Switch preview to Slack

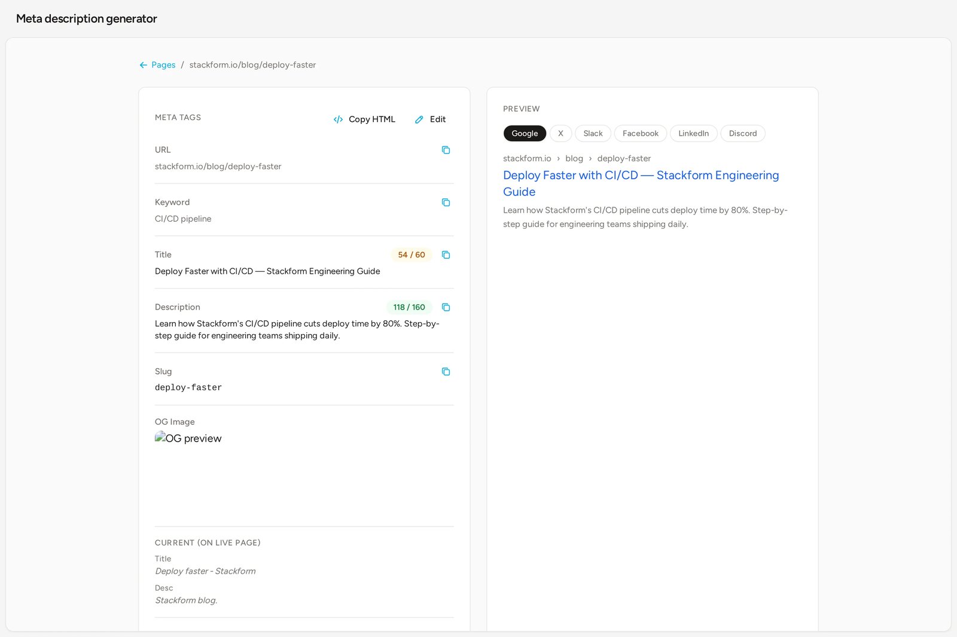coord(593,133)
